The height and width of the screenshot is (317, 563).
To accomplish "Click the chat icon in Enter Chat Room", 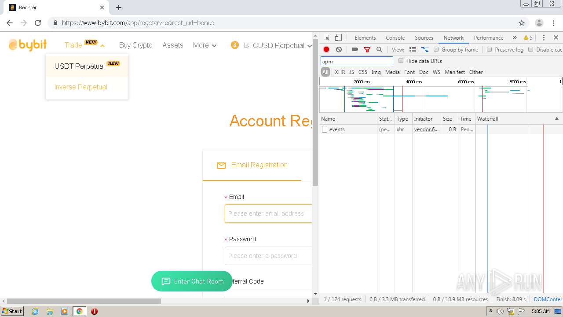I will pyautogui.click(x=166, y=281).
